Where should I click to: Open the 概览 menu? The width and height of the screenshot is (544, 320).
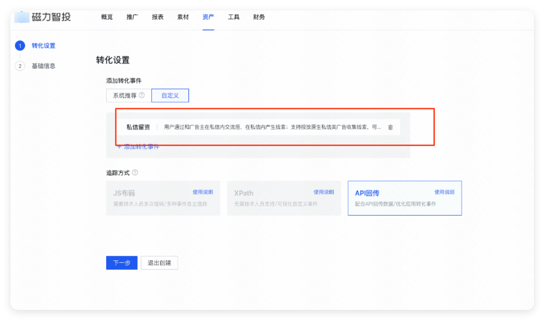[107, 17]
